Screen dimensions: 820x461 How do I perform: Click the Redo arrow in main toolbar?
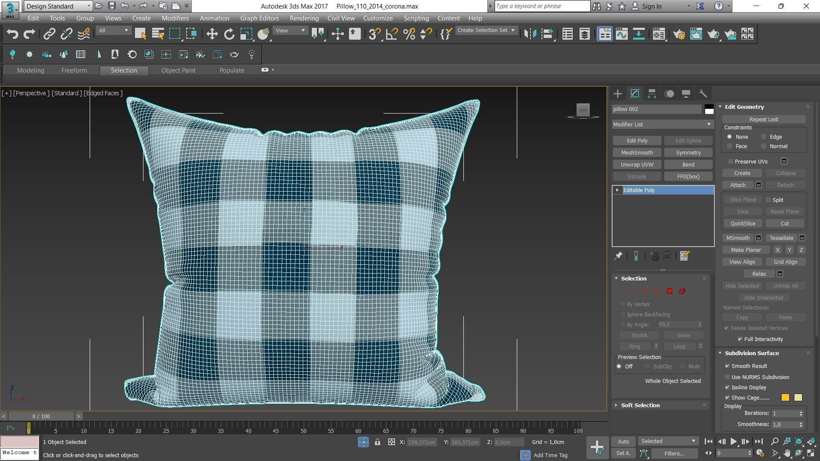point(29,34)
